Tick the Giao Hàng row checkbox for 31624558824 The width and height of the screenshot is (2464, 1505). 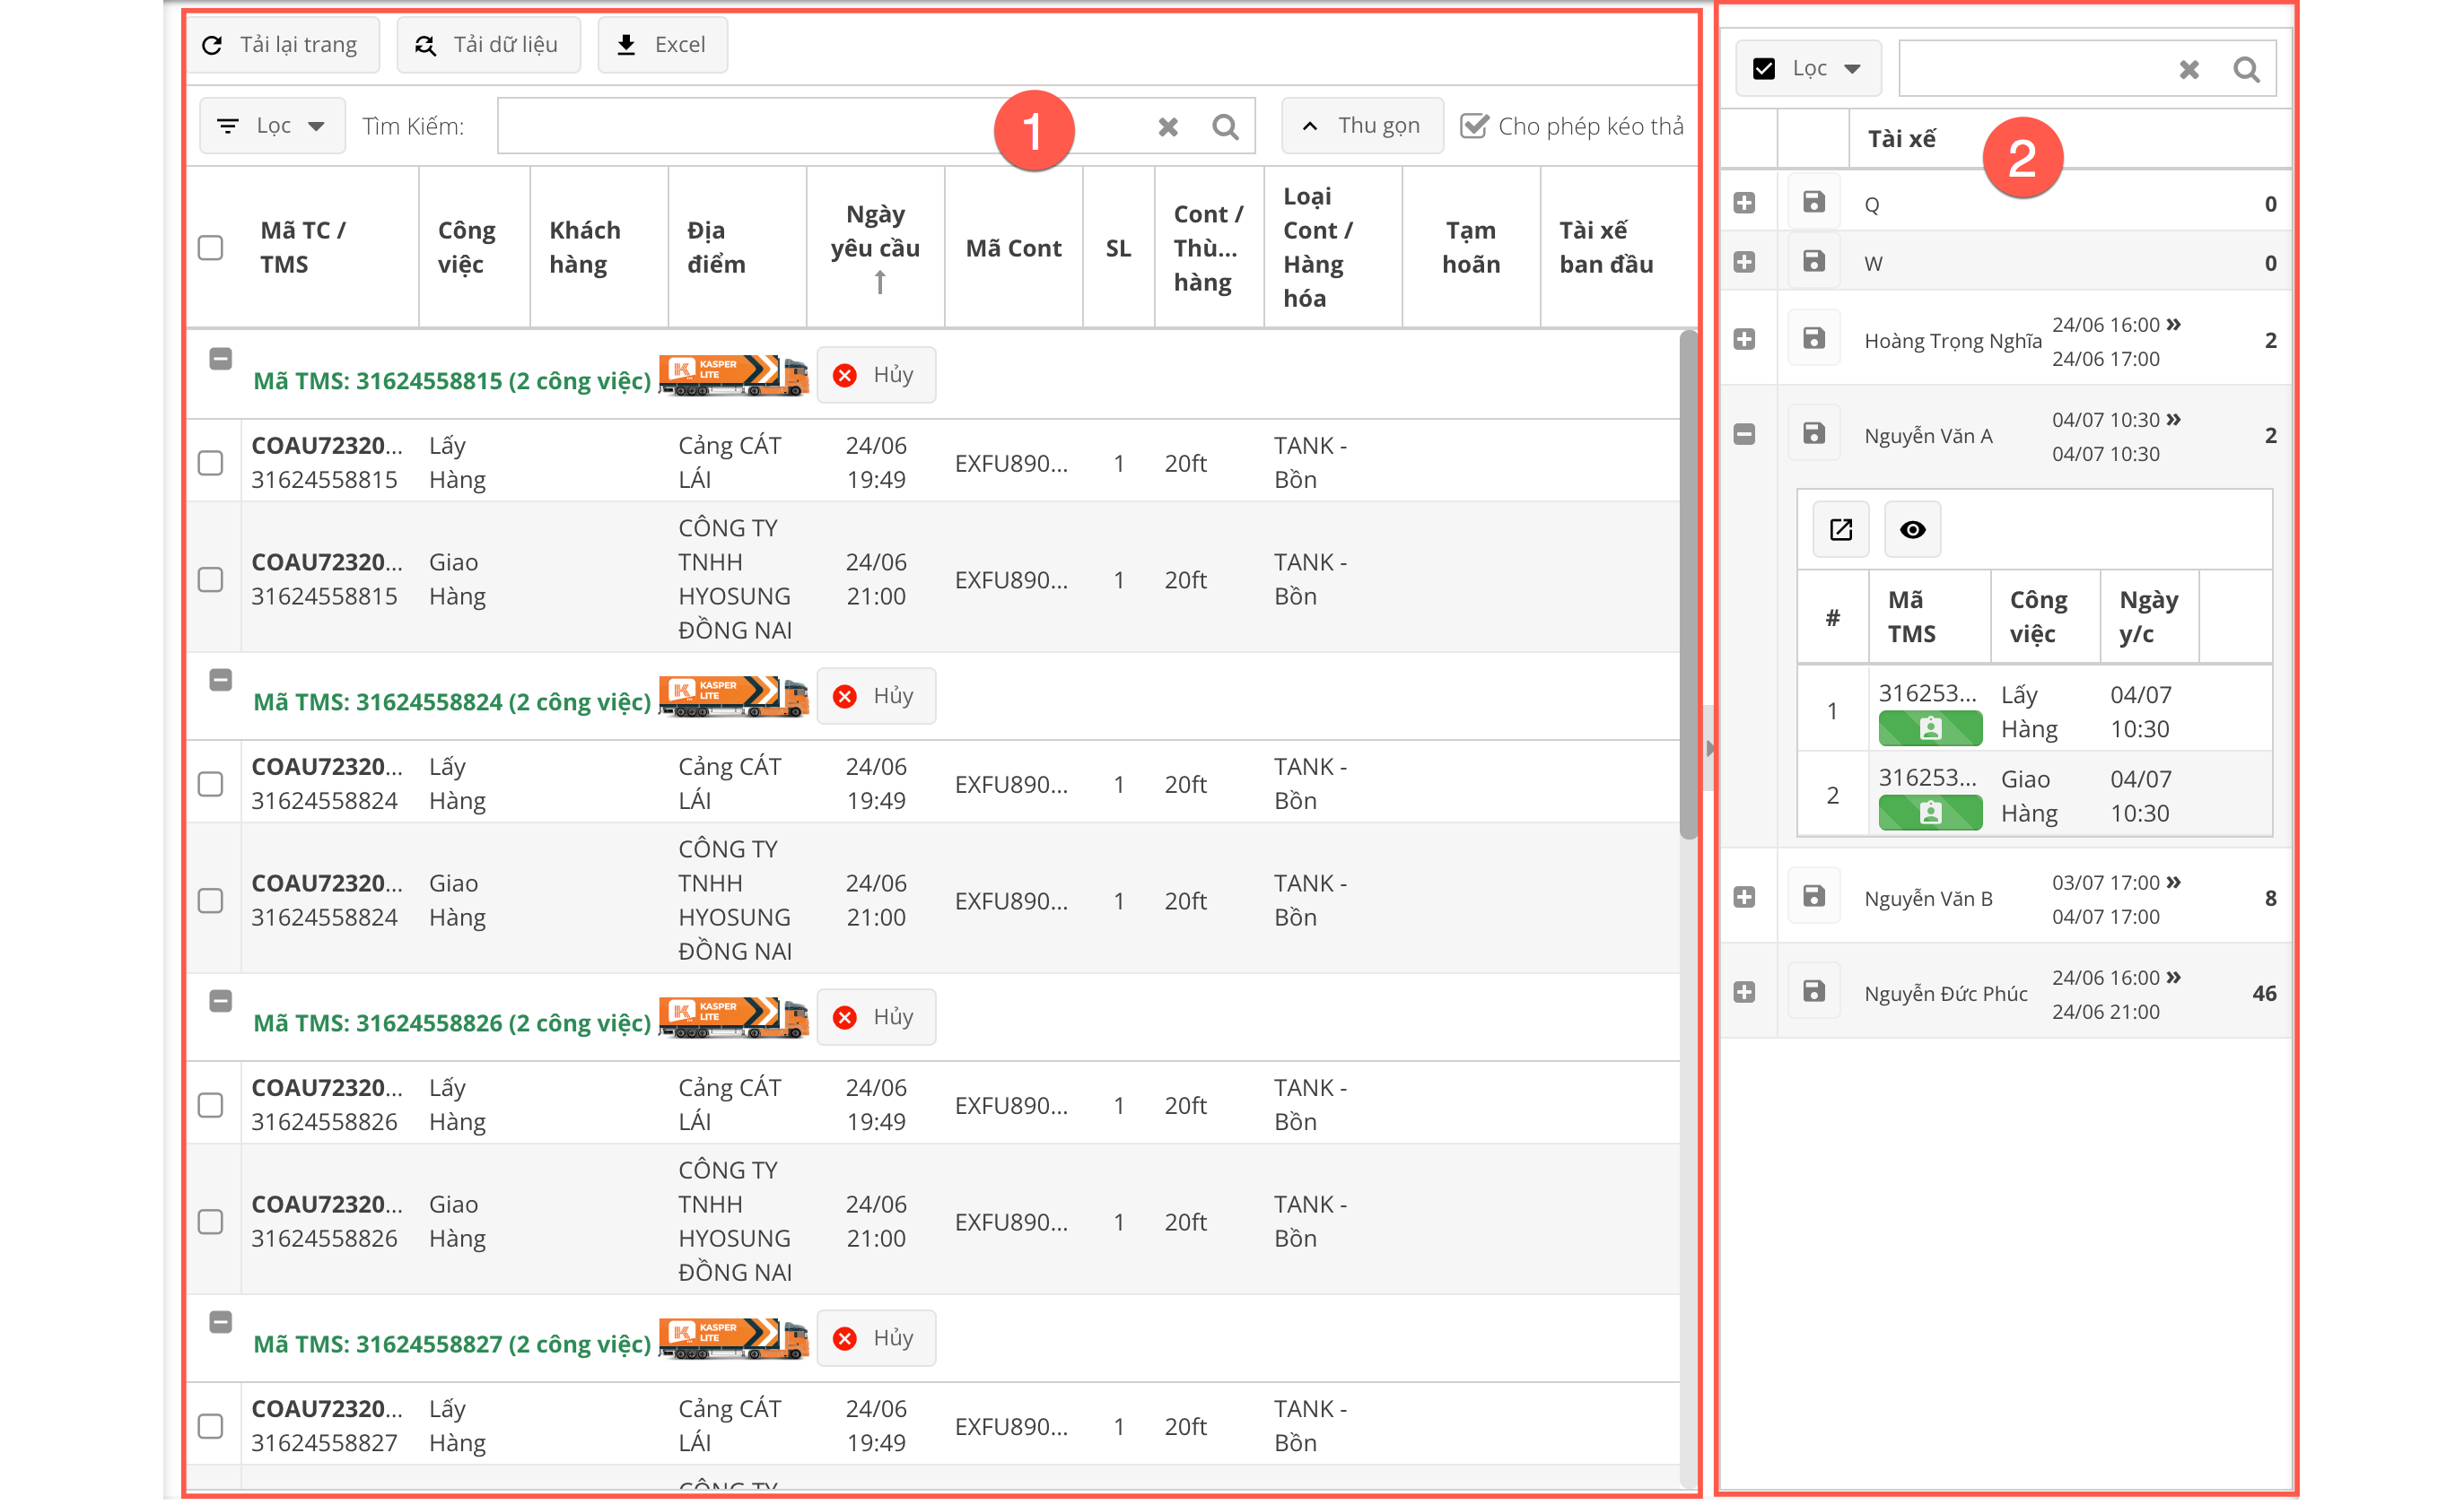pyautogui.click(x=210, y=900)
